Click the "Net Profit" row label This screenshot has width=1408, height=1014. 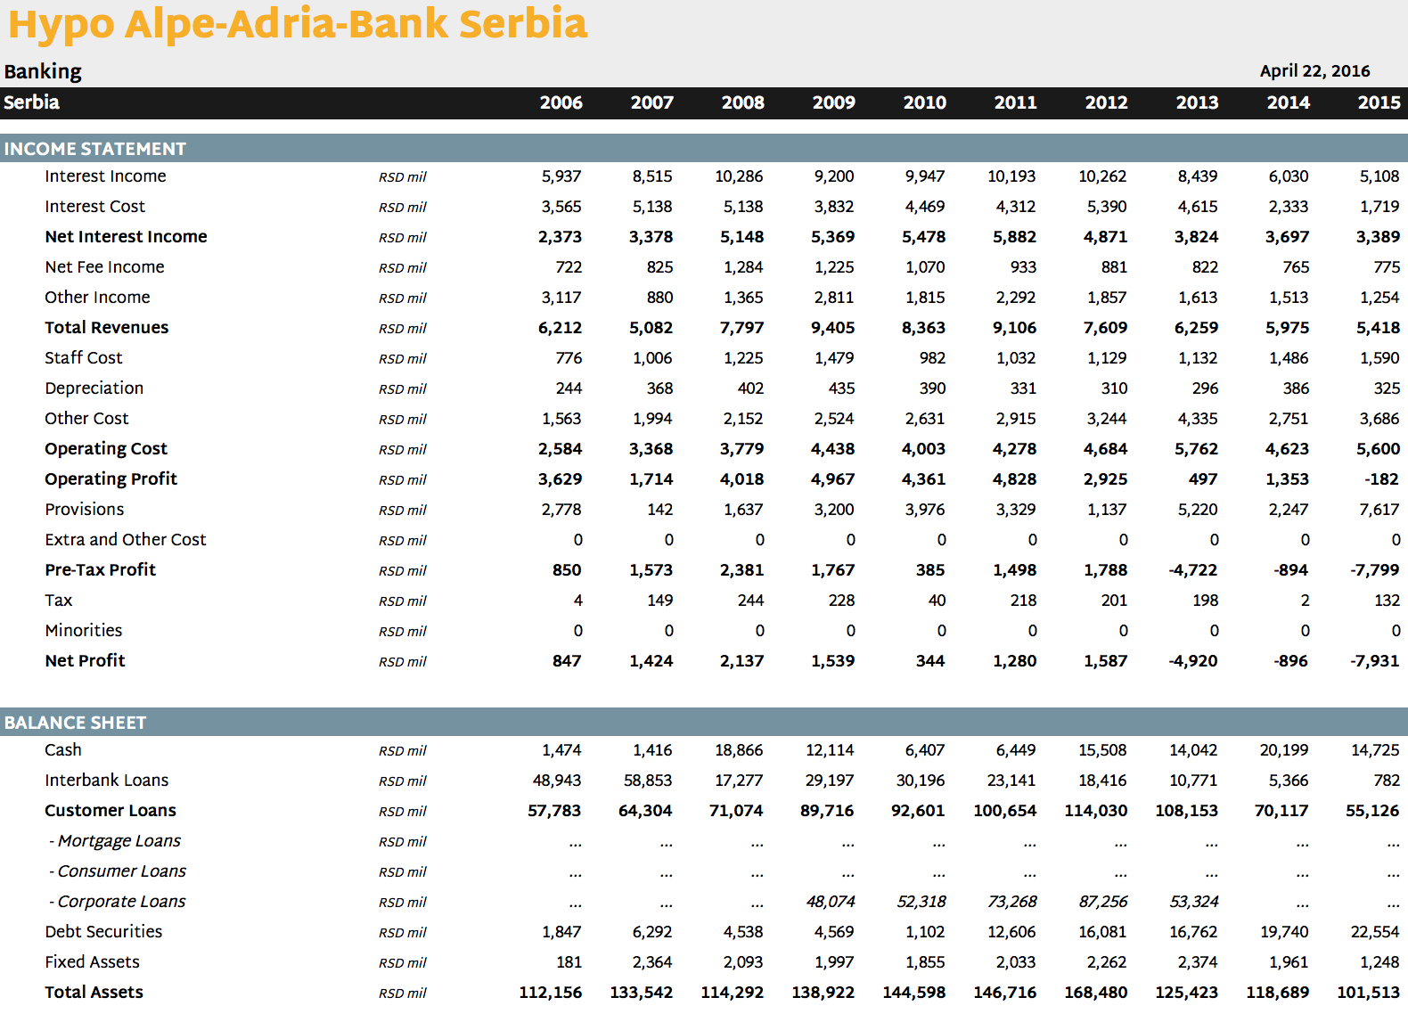(x=85, y=661)
